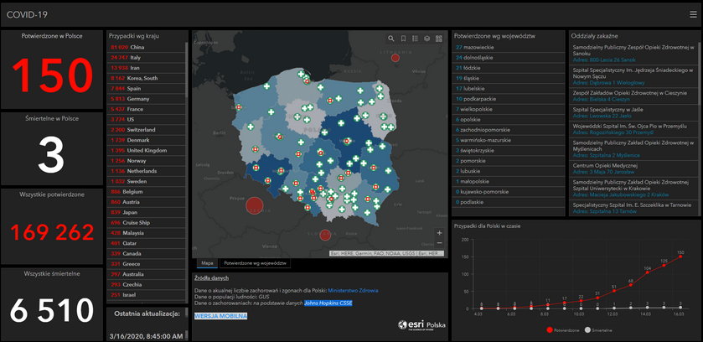Viewport: 703px width, 342px height.
Task: Open the map layers stack icon
Action: (x=426, y=39)
